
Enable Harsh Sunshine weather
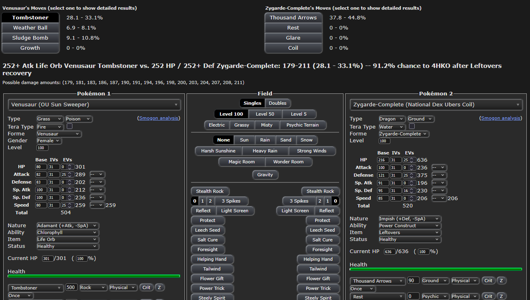tap(218, 151)
